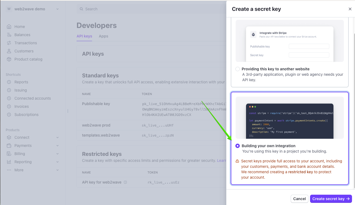Open the Subscriptions shortcut
The image size is (355, 205).
[x=26, y=115]
